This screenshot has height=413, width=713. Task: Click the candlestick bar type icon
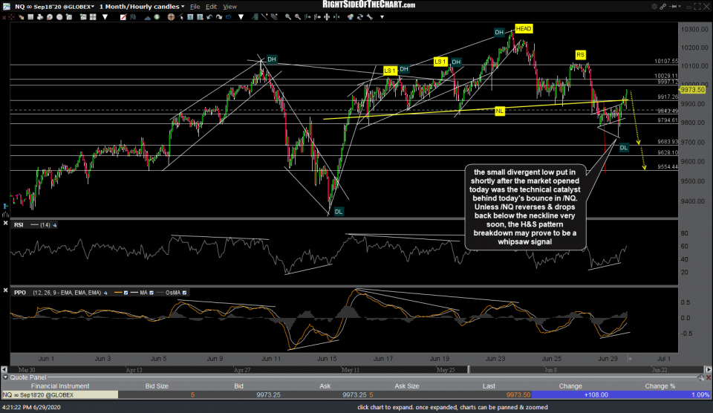[x=133, y=17]
